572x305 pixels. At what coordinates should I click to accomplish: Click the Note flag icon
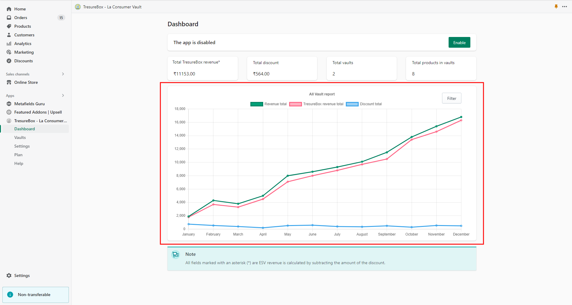coord(176,255)
